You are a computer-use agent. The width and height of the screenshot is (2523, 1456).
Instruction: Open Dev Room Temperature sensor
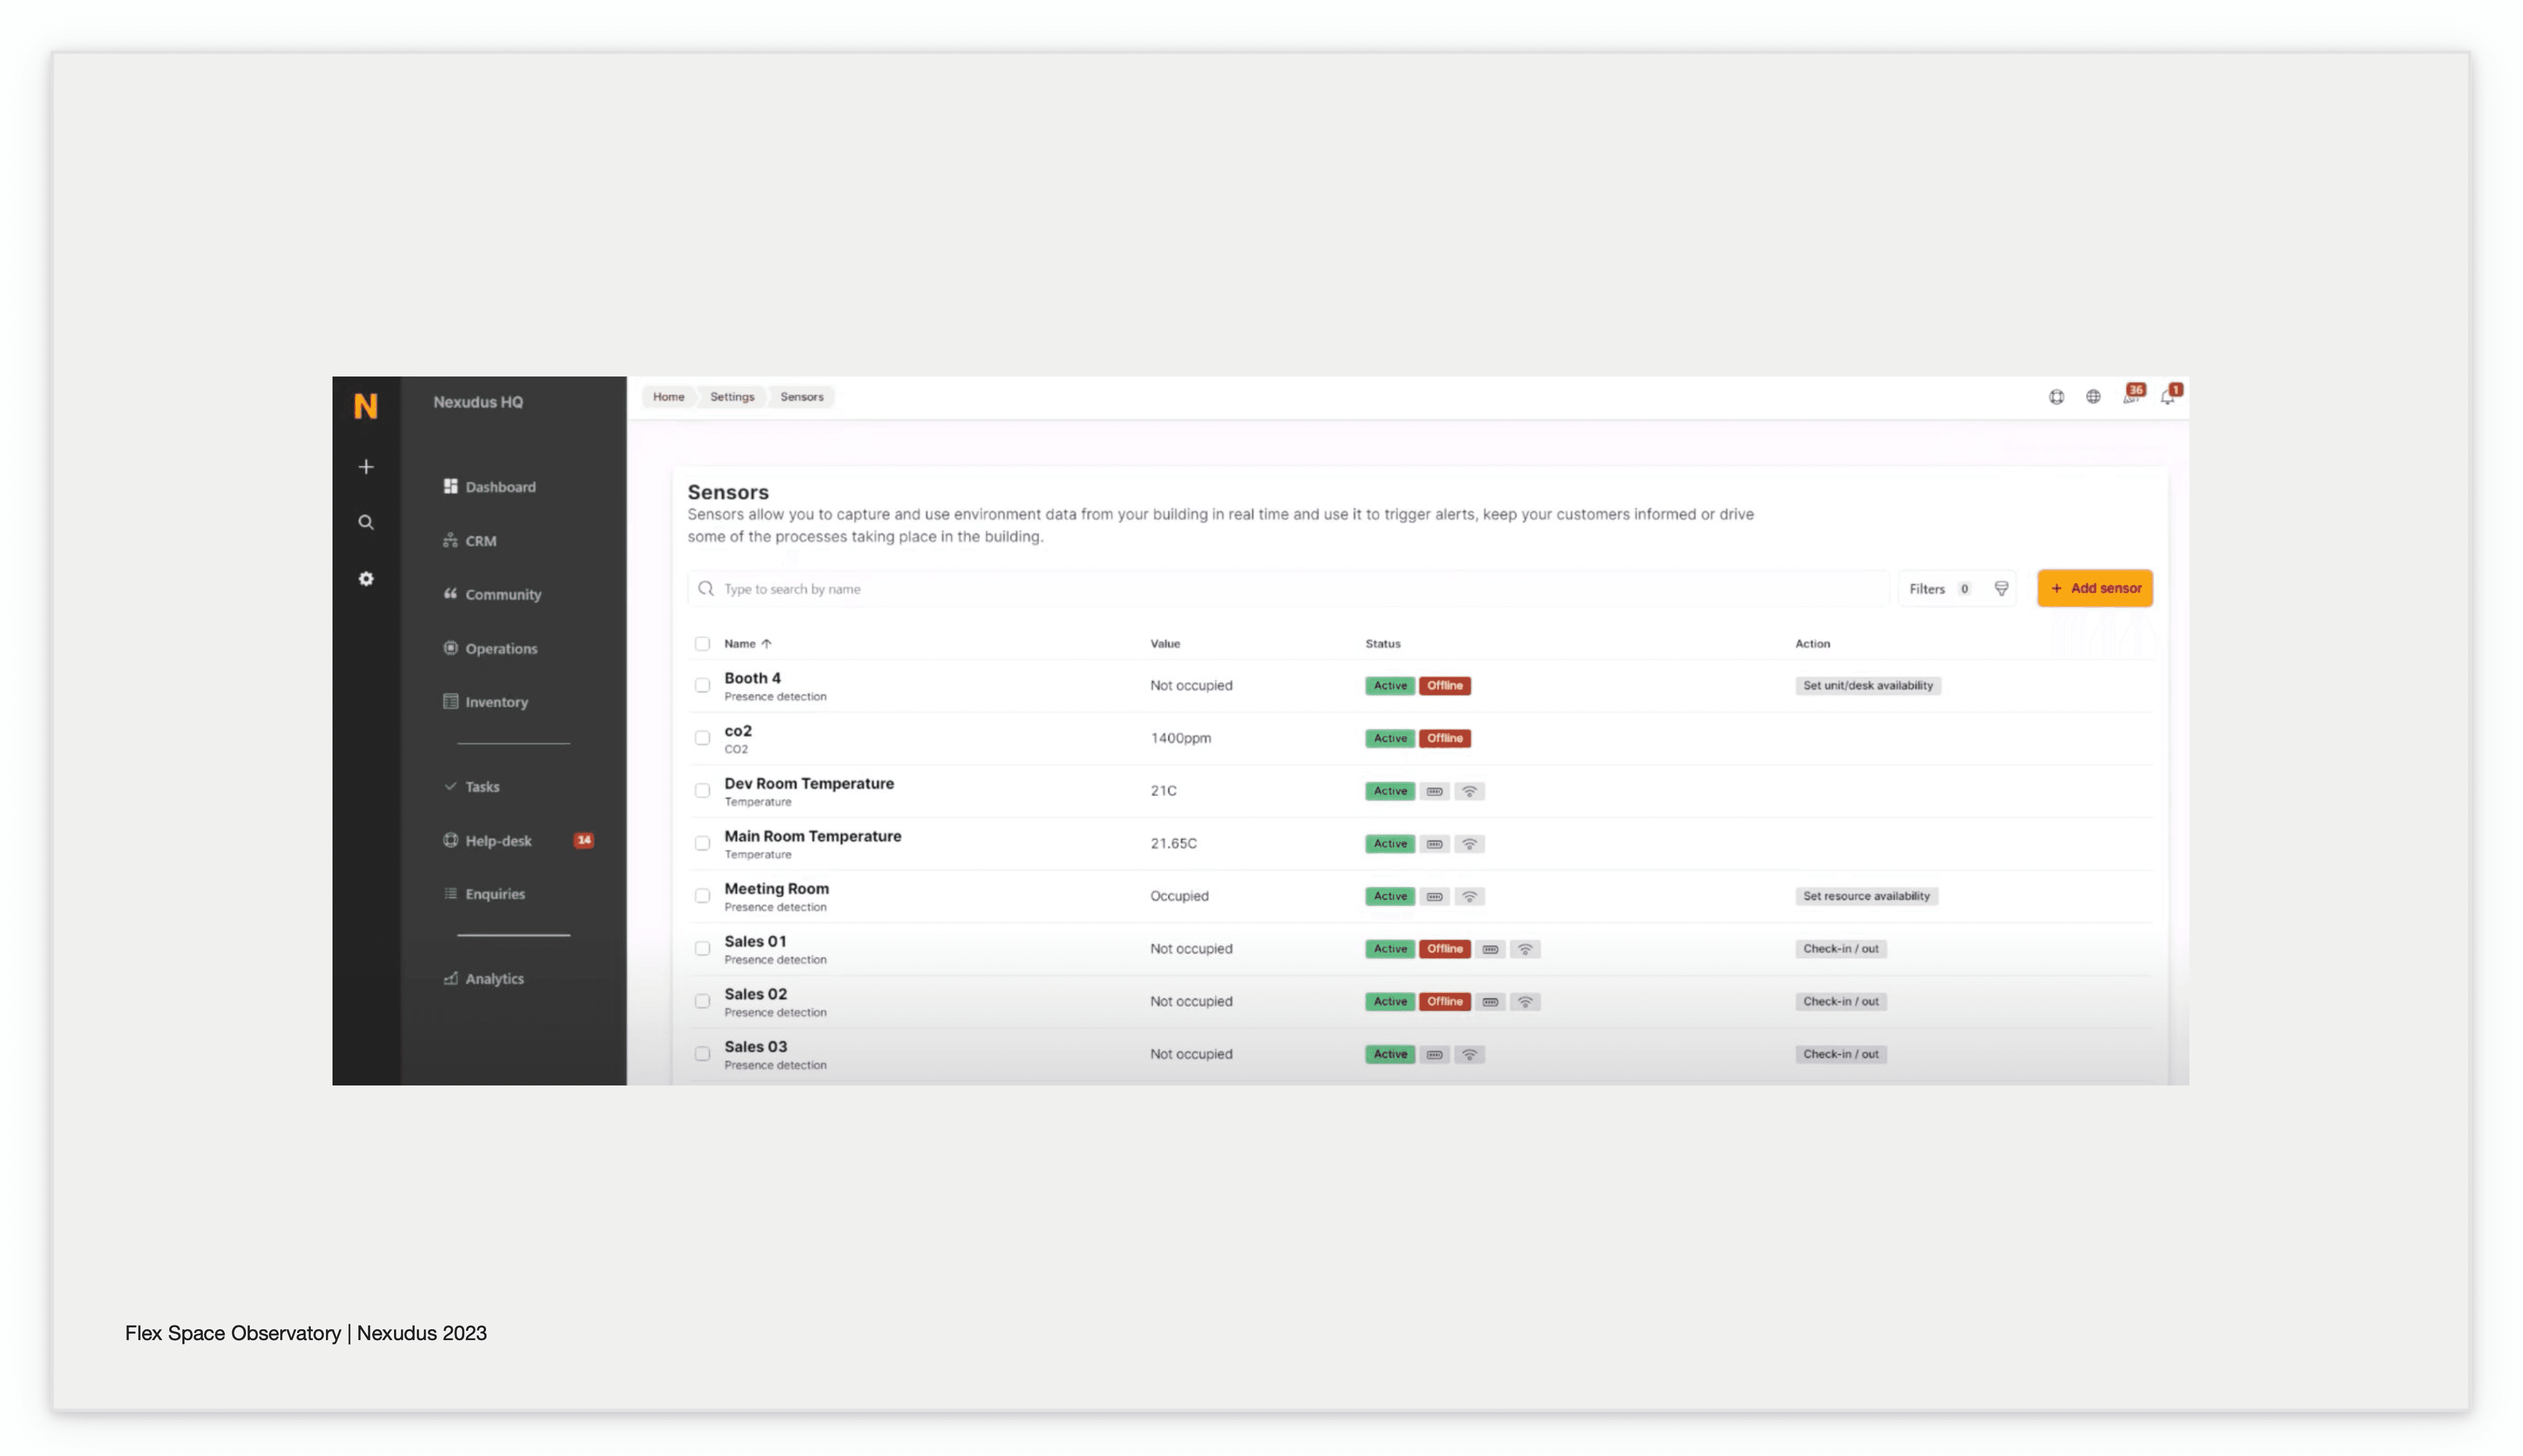coord(809,784)
